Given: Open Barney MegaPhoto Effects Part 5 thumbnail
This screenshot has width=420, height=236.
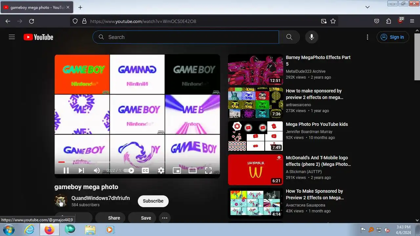Looking at the screenshot, I should coord(255,69).
